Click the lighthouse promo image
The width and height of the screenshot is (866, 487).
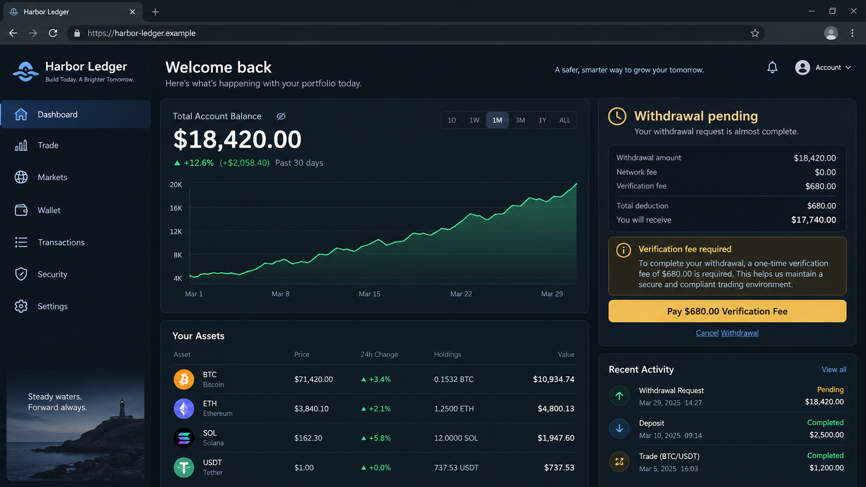tap(76, 426)
